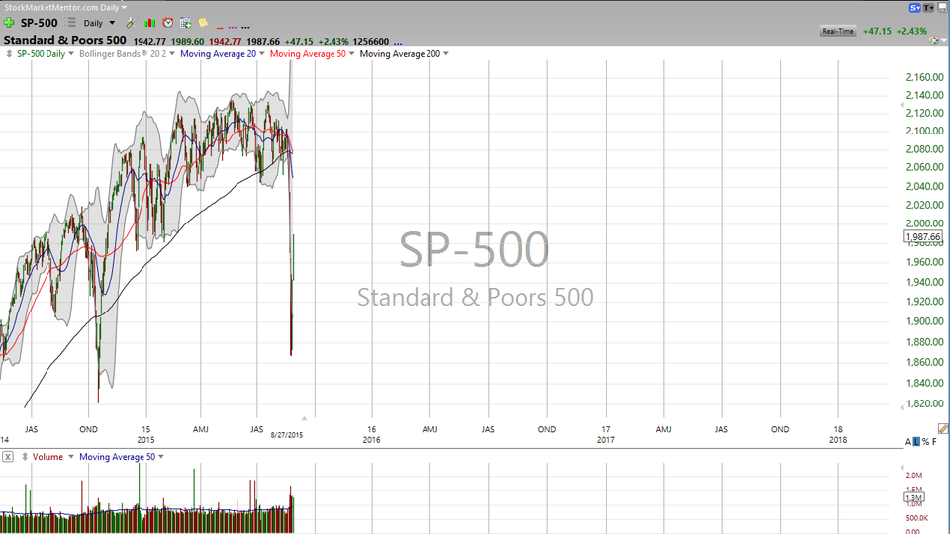
Task: Click the calendar-with-plus icon
Action: [185, 23]
